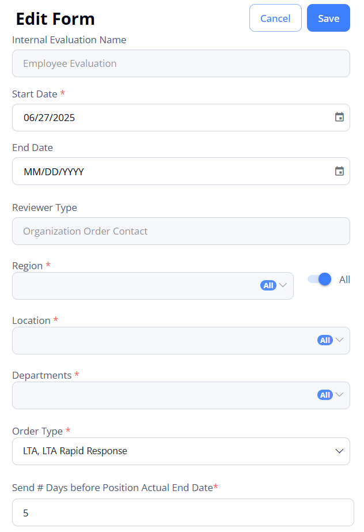
Task: Click the Reviewer Type field
Action: (181, 231)
